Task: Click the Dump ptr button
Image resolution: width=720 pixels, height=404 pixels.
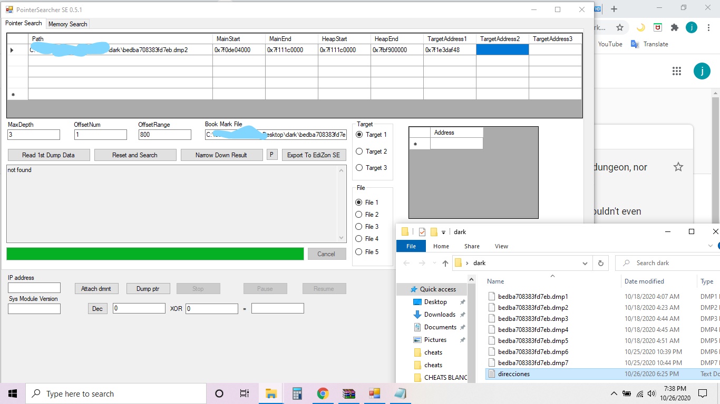Action: coord(148,289)
